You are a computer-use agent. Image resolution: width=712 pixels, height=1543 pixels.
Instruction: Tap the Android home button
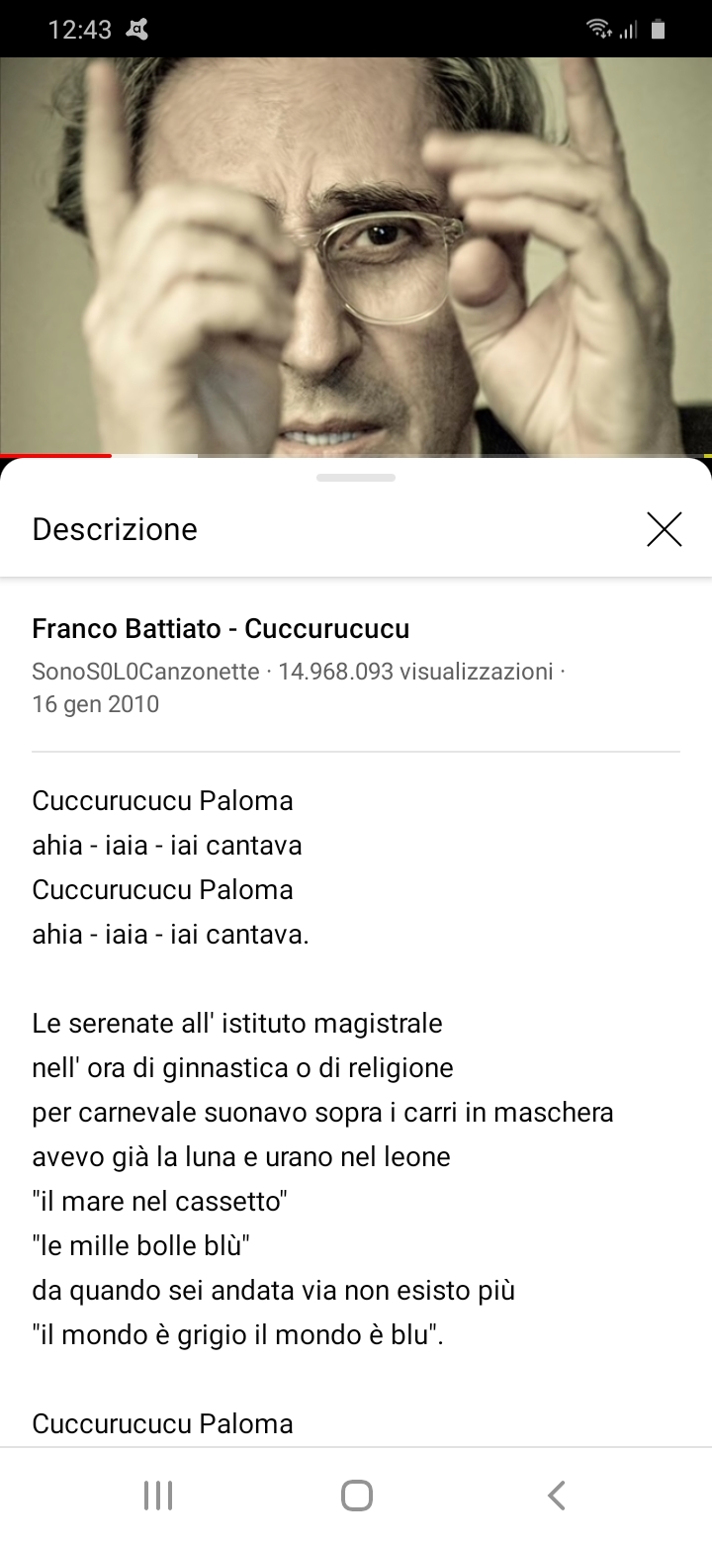[x=356, y=1495]
